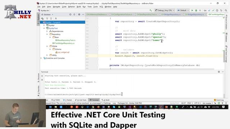Collapse the SQLite folder
Screen dimensions: 230x129
(47, 46)
